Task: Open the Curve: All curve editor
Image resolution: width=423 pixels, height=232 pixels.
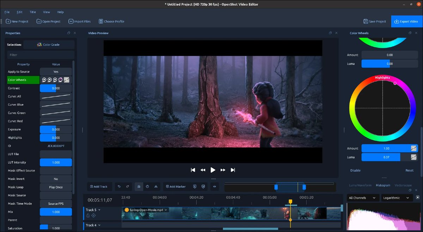Action: [x=56, y=96]
